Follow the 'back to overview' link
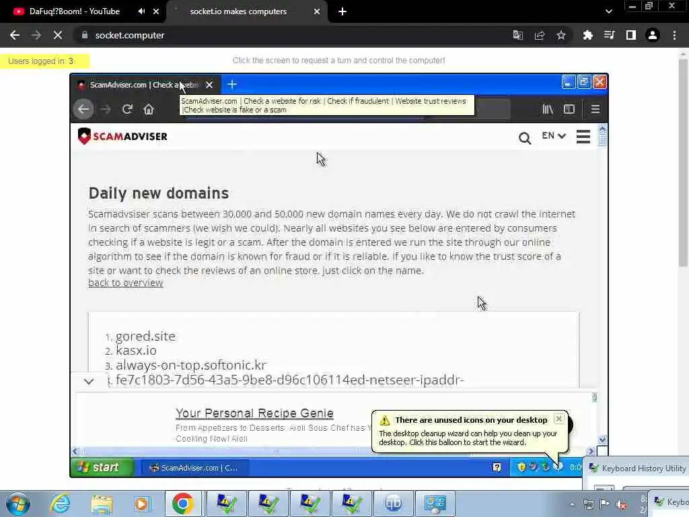The image size is (689, 517). [126, 283]
